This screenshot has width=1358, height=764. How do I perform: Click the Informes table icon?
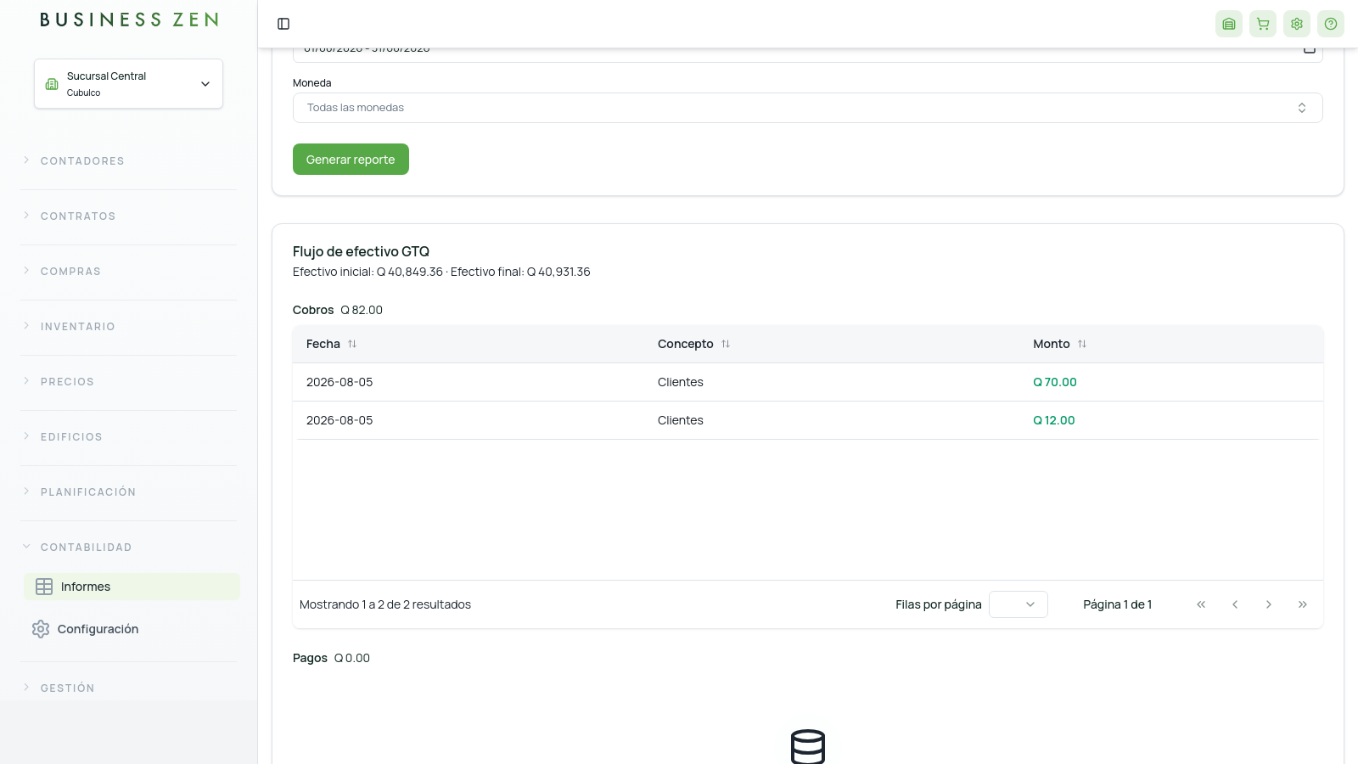pos(44,587)
